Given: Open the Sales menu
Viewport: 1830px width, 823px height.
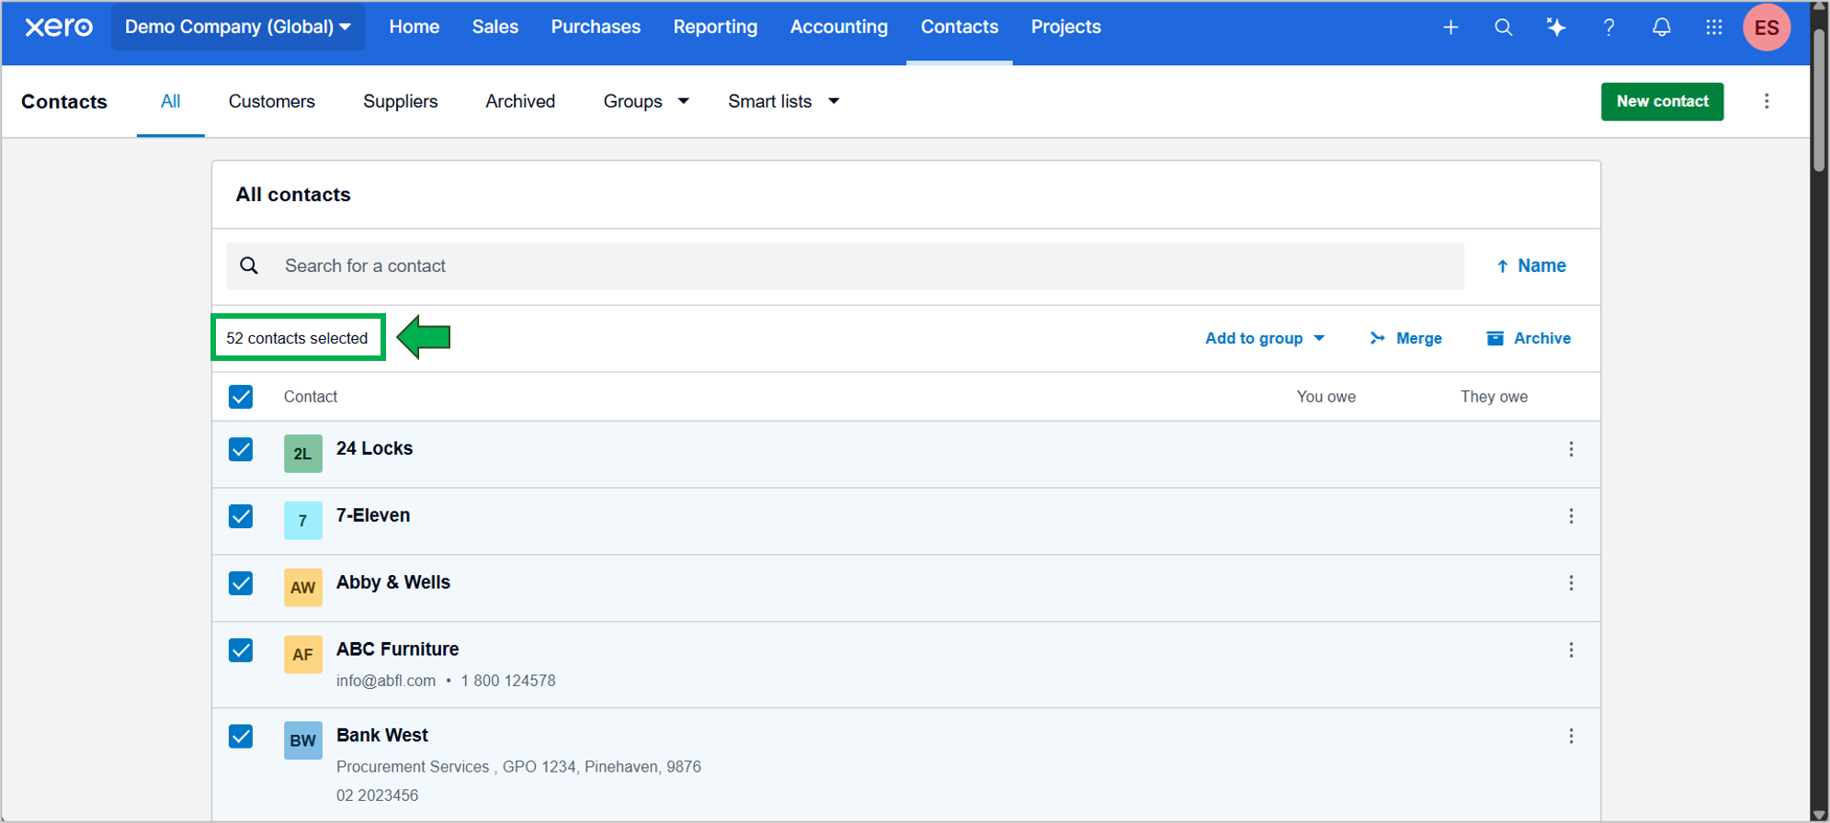Looking at the screenshot, I should click(x=495, y=28).
